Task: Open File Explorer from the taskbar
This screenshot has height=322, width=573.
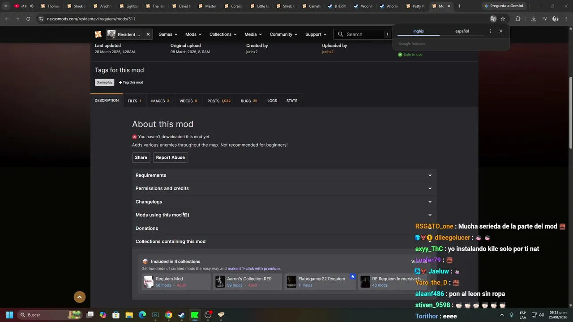Action: click(129, 315)
